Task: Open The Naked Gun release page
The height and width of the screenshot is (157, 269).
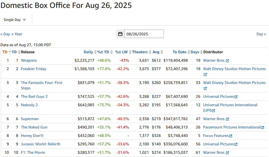Action: (x=34, y=127)
